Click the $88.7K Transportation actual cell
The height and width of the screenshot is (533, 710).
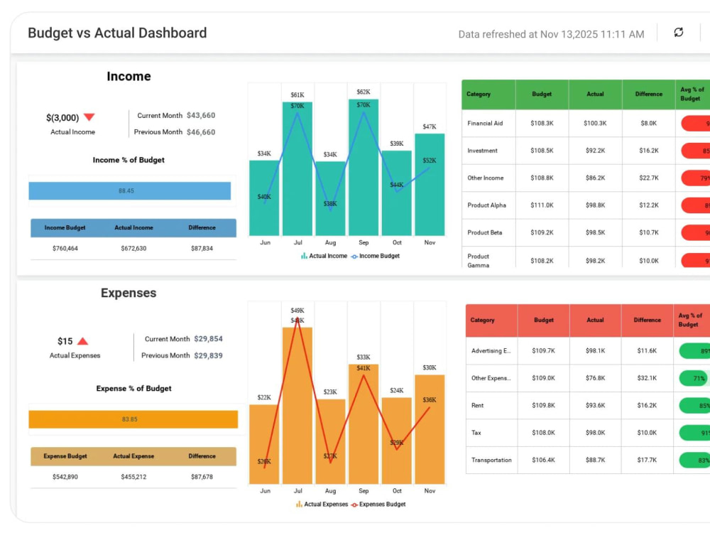tap(596, 460)
